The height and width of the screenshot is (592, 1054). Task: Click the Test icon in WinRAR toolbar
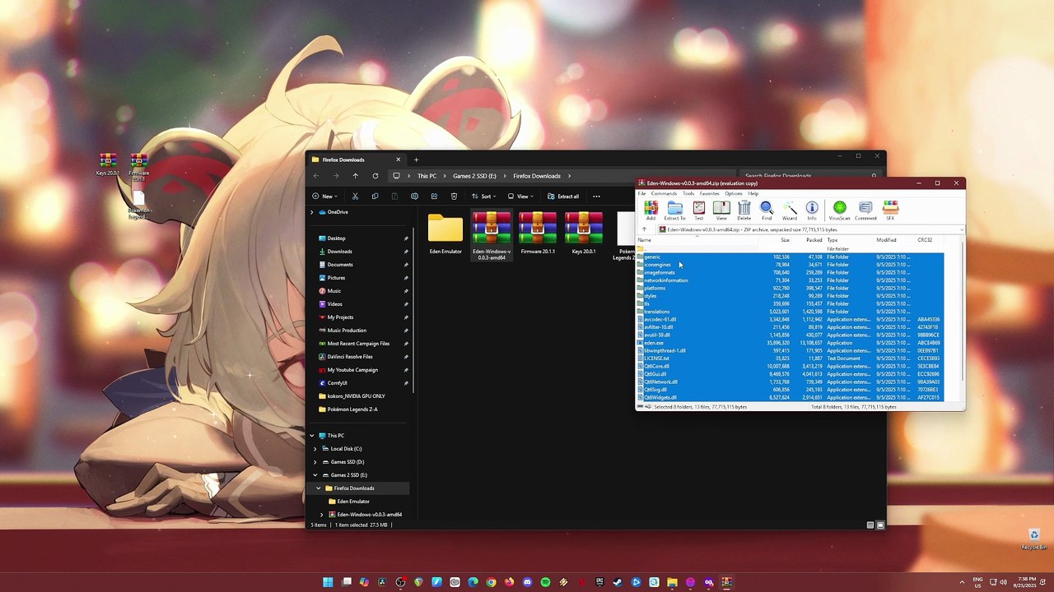699,210
